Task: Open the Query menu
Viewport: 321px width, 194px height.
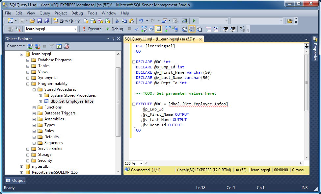Action: pyautogui.click(x=45, y=13)
